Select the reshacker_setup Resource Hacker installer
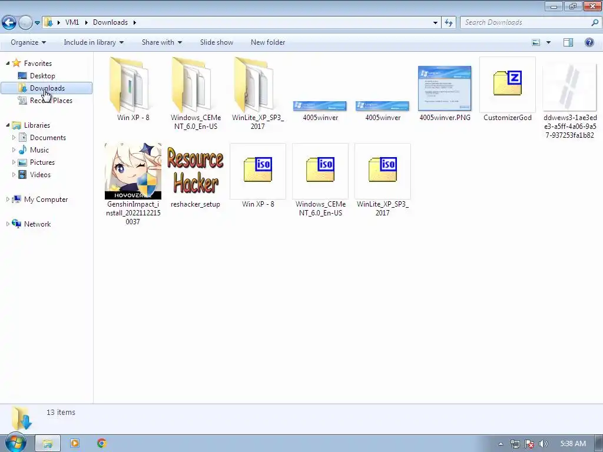 point(196,176)
